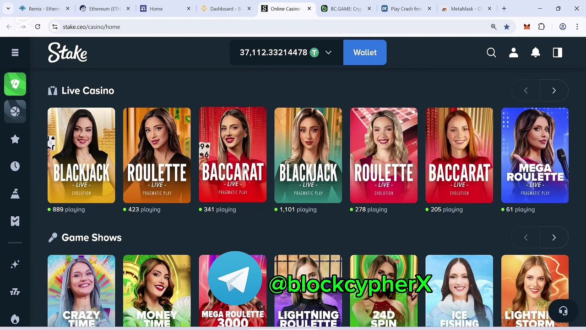
Task: Click the zoom magnifier in address bar
Action: 494,27
